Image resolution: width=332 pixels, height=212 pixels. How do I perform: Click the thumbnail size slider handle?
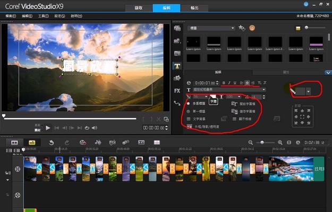click(x=307, y=28)
